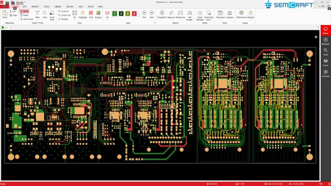Switch to the REVIEW ribbon tab
The width and height of the screenshot is (331, 186).
[70, 7]
